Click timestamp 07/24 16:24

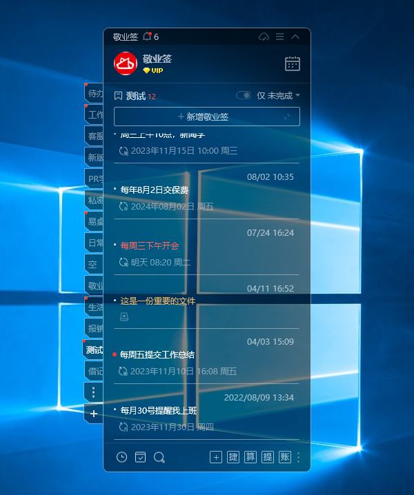coord(270,233)
